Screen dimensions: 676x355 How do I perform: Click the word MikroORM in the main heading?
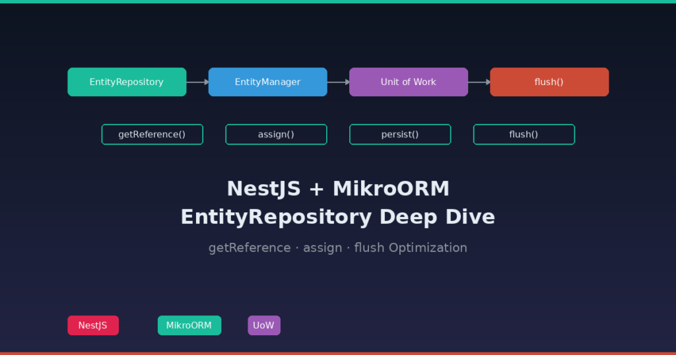(x=391, y=189)
